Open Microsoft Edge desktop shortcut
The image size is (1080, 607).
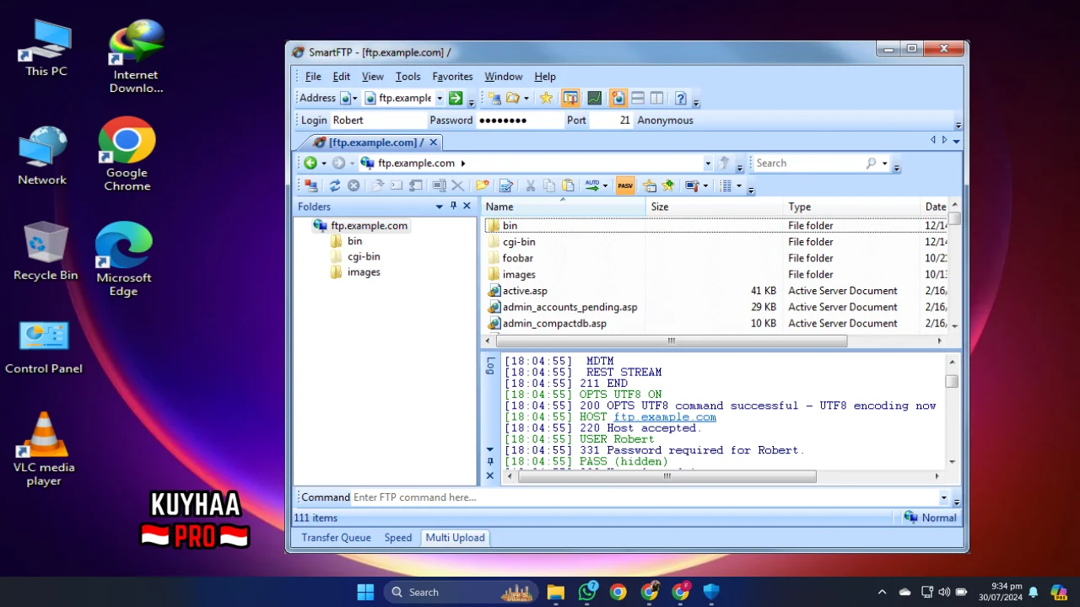click(x=123, y=259)
